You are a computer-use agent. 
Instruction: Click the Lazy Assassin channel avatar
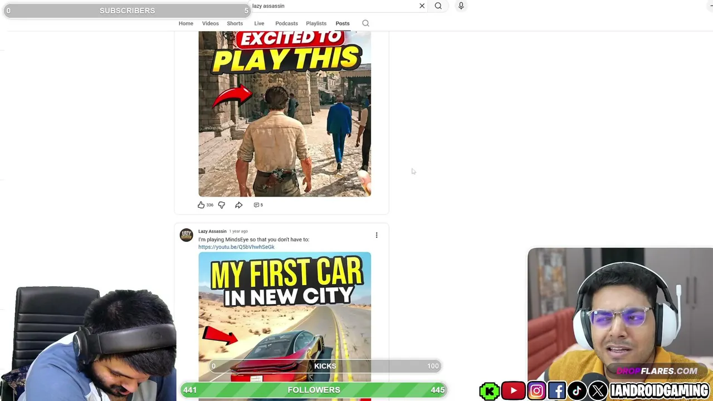[186, 234]
